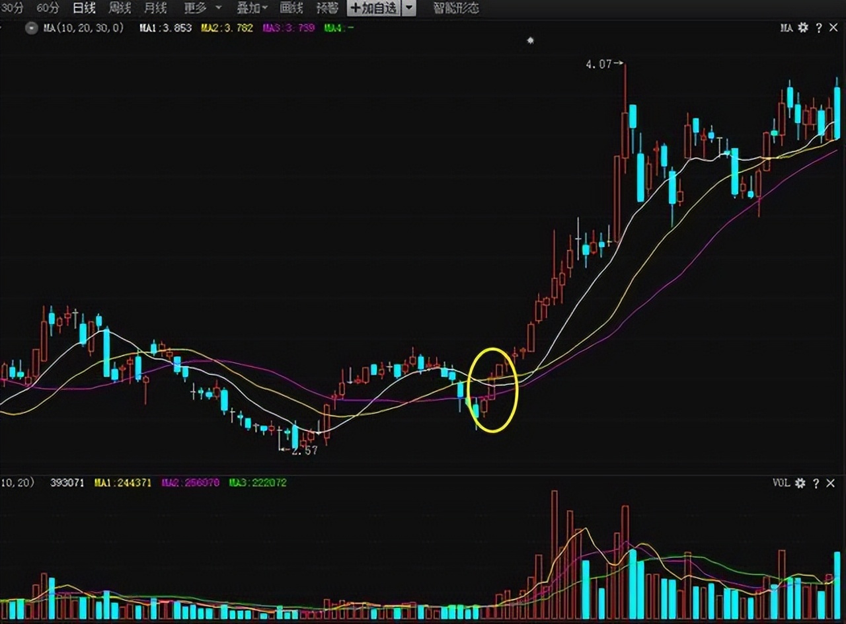
Task: Click the 4.07 high price marker
Action: click(605, 64)
